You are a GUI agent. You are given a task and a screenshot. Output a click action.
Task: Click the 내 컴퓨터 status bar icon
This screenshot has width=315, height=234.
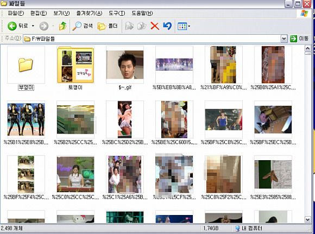pyautogui.click(x=237, y=228)
